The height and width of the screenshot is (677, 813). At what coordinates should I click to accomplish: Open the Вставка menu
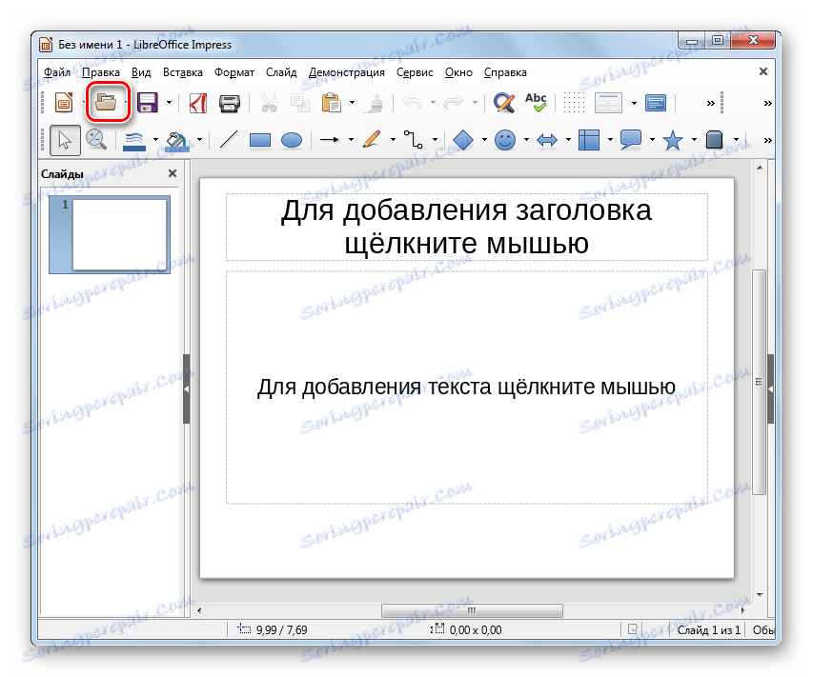tap(182, 72)
